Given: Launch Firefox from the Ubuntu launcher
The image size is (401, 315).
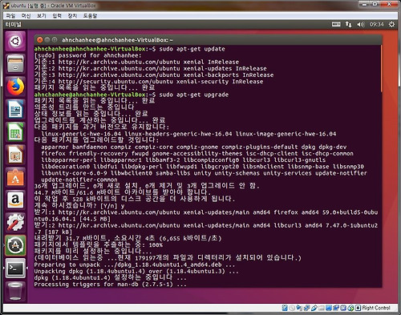Looking at the screenshot, I should pyautogui.click(x=15, y=87).
